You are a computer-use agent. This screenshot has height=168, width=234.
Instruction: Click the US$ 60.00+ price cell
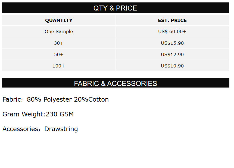tap(172, 31)
